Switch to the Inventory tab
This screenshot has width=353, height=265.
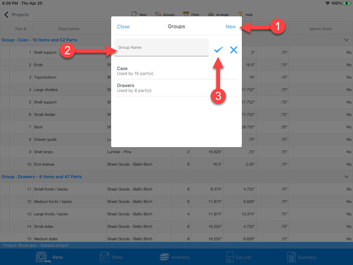(x=175, y=257)
